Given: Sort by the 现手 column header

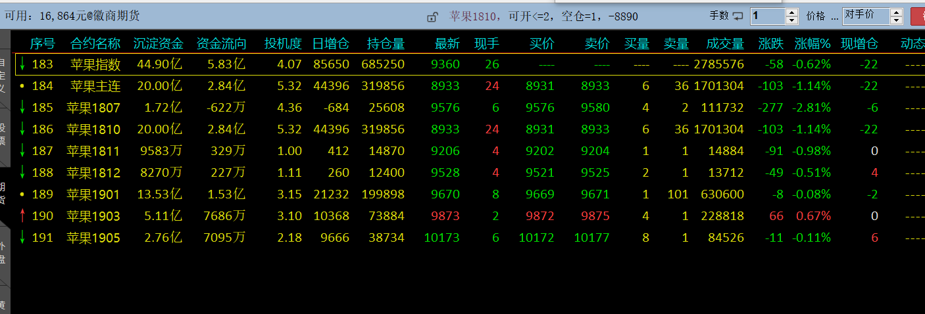Looking at the screenshot, I should coord(487,44).
